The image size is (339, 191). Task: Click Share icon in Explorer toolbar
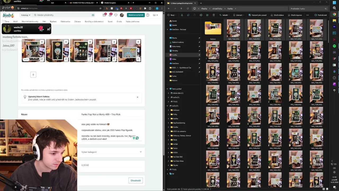coord(207,15)
